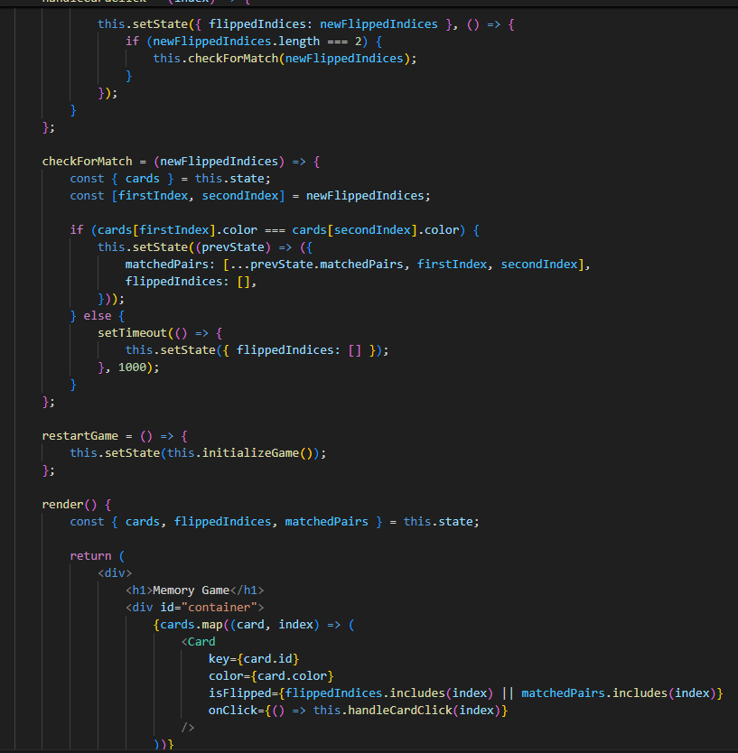Click the else keyword
This screenshot has height=753, width=738.
pyautogui.click(x=97, y=316)
